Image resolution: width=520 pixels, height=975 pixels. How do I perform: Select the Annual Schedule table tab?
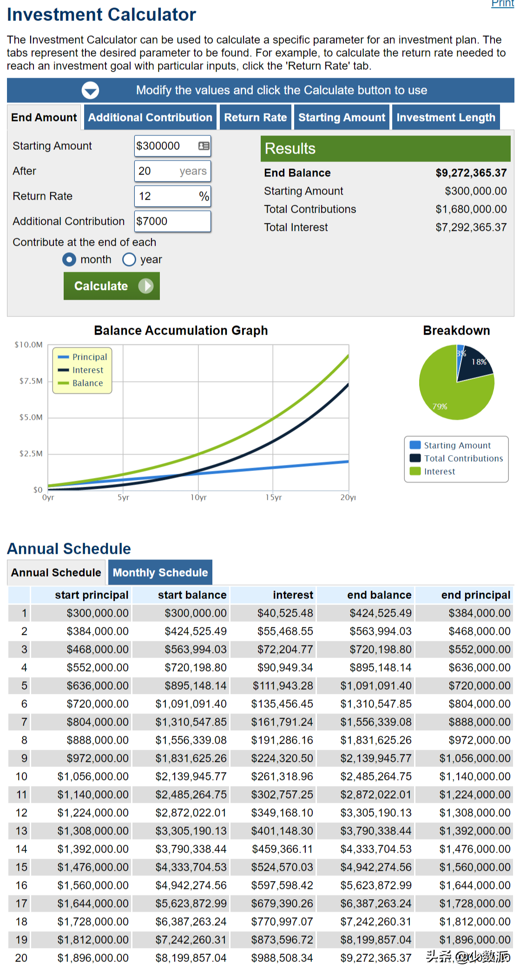coord(56,572)
